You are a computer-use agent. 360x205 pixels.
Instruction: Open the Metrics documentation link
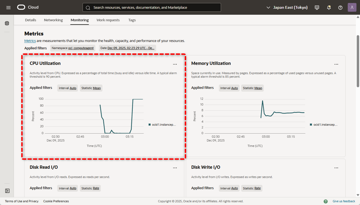30,41
